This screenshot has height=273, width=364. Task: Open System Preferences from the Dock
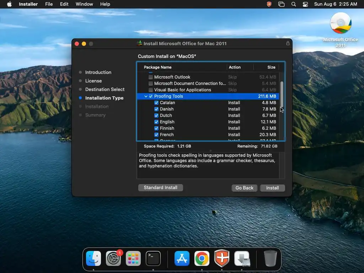pos(113,258)
